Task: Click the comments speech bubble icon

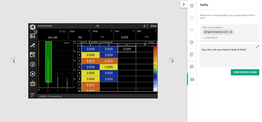Action: pyautogui.click(x=192, y=67)
